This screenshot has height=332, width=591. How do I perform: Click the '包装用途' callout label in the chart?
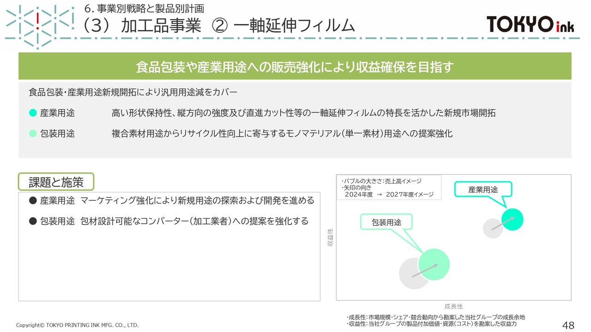tap(386, 222)
